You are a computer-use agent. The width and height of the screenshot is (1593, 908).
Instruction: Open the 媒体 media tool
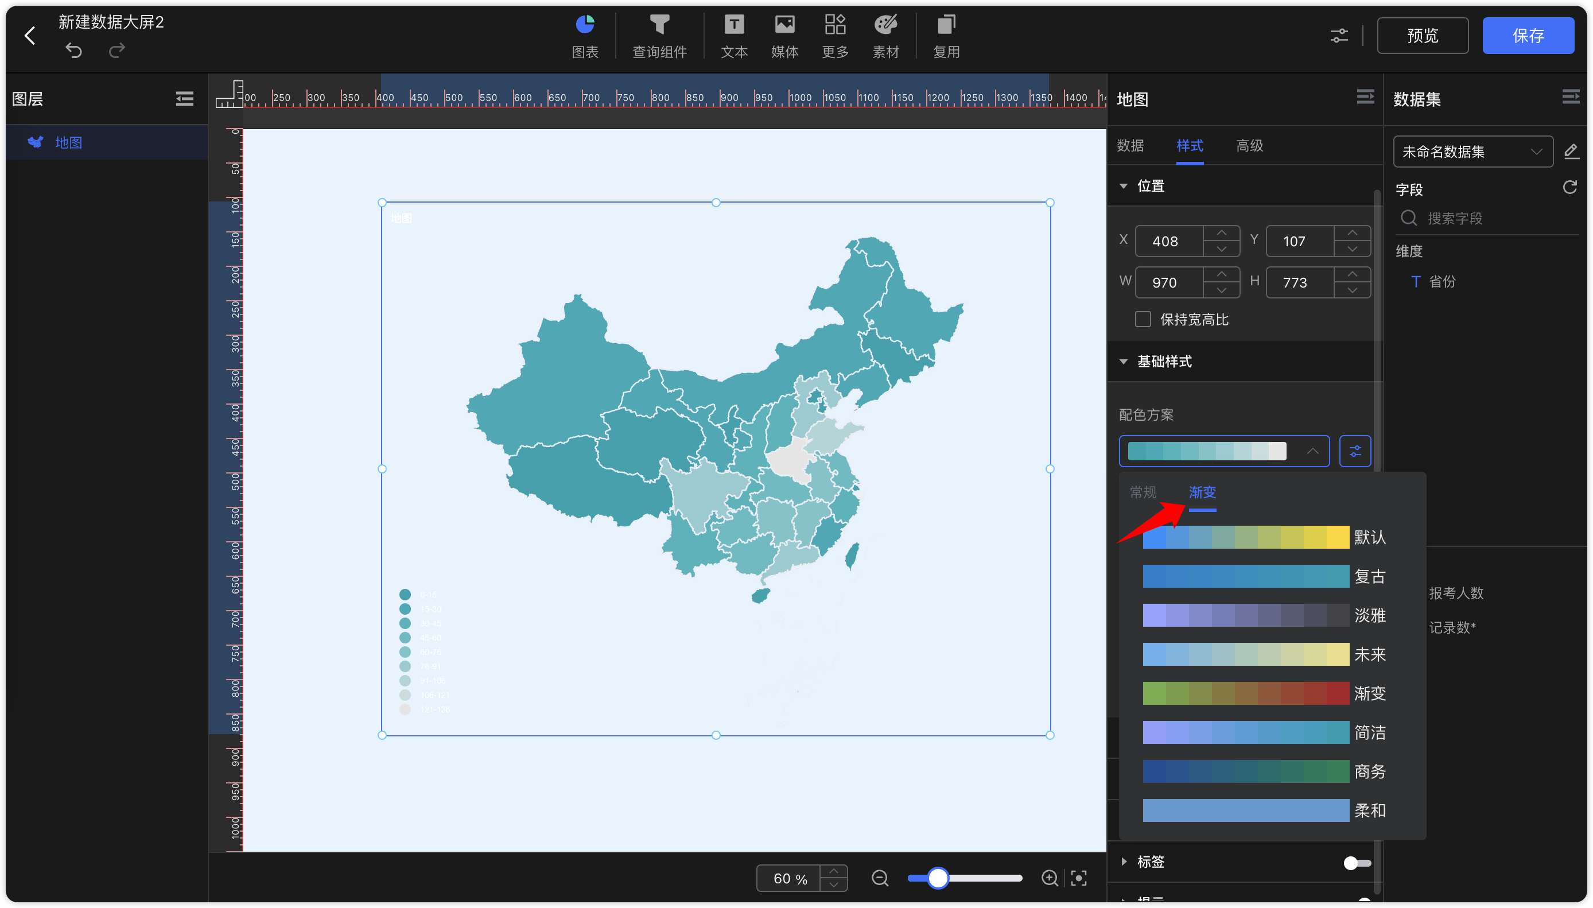coord(784,36)
